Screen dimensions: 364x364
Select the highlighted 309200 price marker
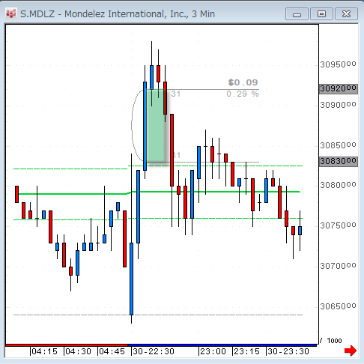tap(339, 89)
